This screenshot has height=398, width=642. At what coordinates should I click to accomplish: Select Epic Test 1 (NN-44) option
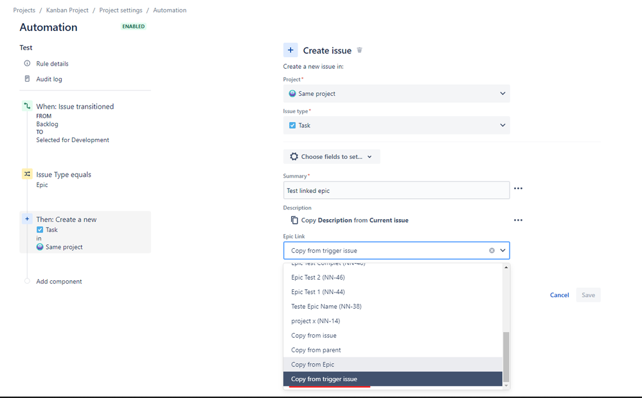click(x=393, y=292)
